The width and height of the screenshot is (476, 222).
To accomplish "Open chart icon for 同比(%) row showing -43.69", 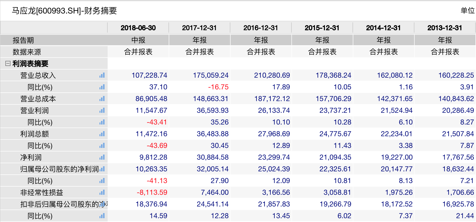I will [x=102, y=146].
